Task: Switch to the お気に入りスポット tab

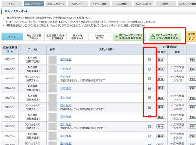Action: pyautogui.click(x=34, y=4)
